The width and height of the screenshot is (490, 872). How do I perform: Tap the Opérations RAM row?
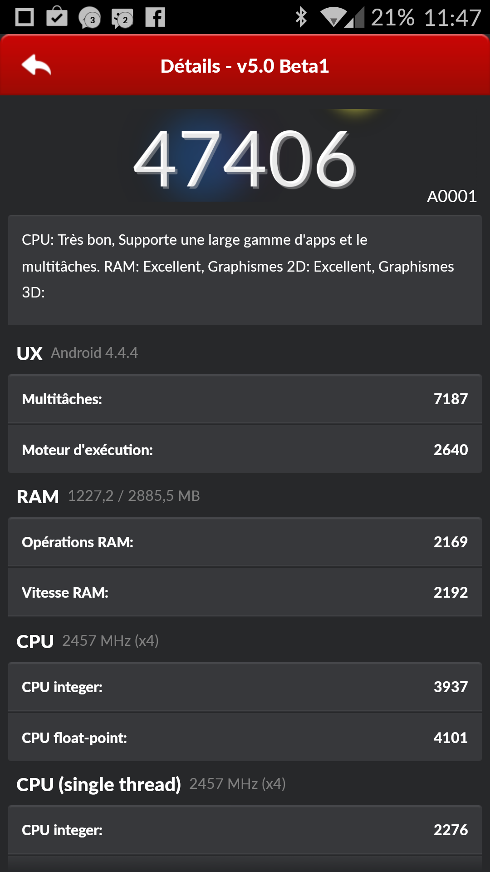(245, 542)
